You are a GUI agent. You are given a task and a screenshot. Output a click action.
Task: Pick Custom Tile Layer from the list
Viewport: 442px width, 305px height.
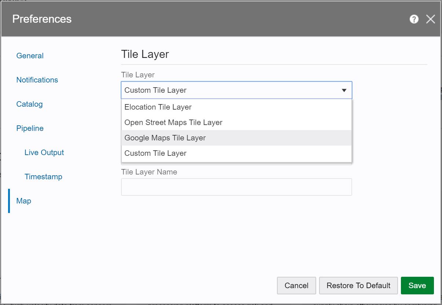click(x=156, y=153)
